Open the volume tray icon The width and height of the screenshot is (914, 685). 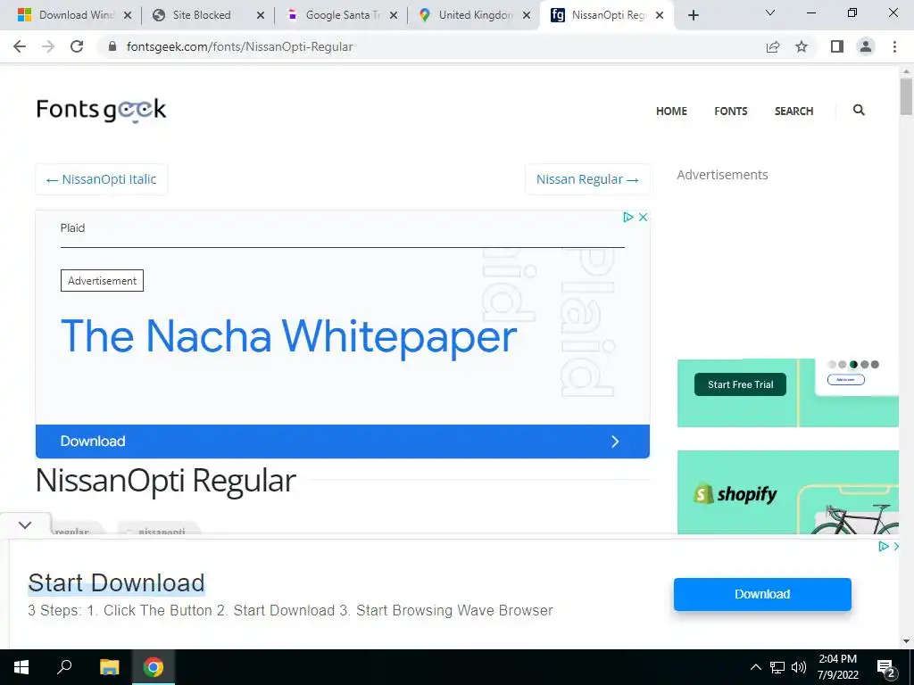pyautogui.click(x=799, y=667)
